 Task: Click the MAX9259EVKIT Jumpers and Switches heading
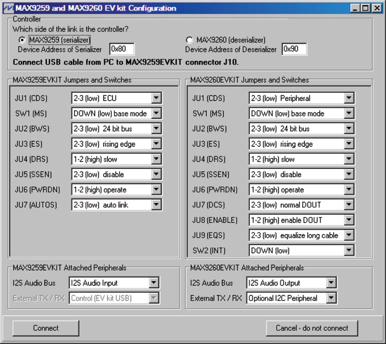click(72, 80)
